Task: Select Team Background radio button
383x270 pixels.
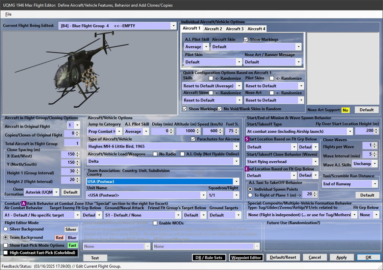Action: (6, 237)
